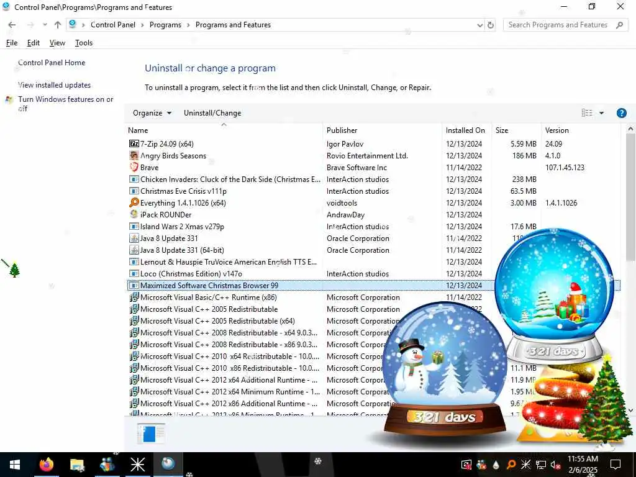Image resolution: width=636 pixels, height=477 pixels.
Task: Click the Chicken Invaders program icon
Action: click(134, 179)
